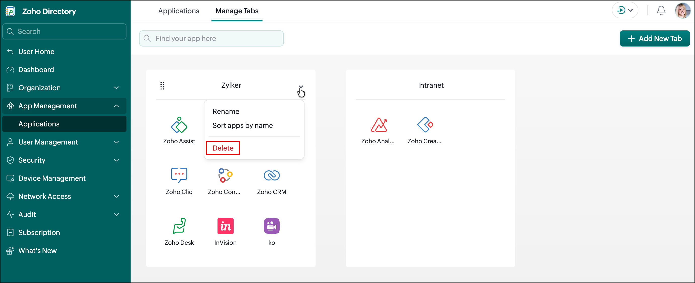This screenshot has width=695, height=283.
Task: Click the Zoho Cliq label
Action: click(179, 192)
